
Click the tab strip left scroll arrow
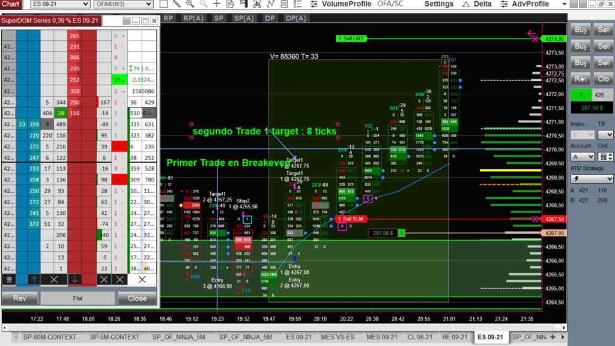[16, 337]
